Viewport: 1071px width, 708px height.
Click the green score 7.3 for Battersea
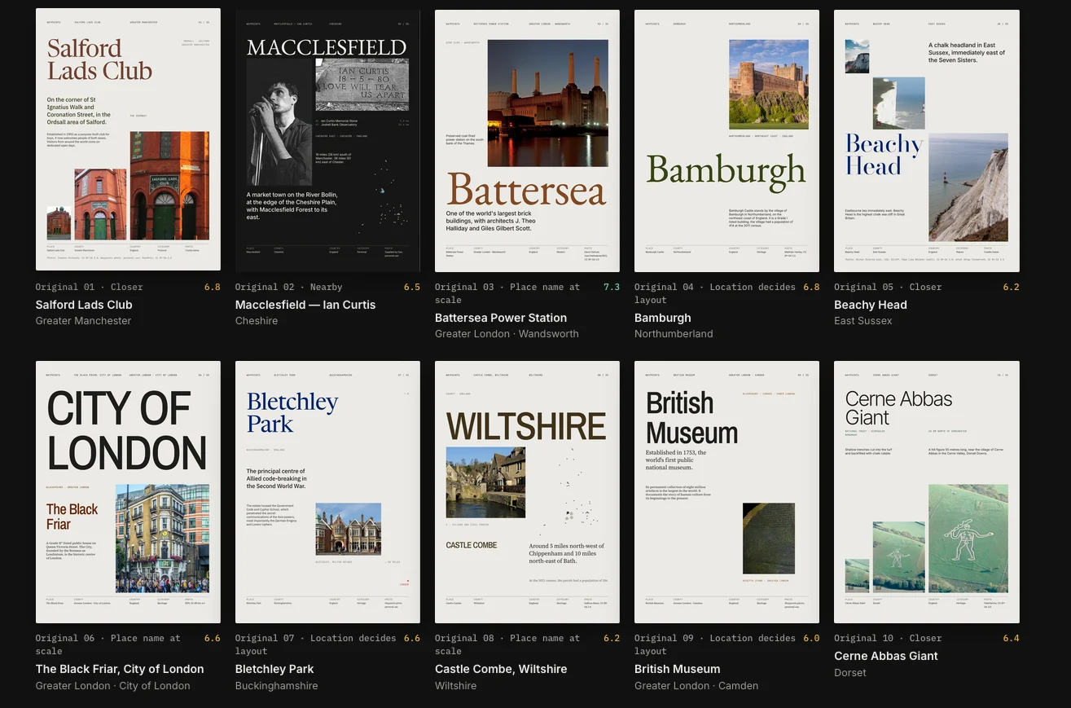[612, 287]
